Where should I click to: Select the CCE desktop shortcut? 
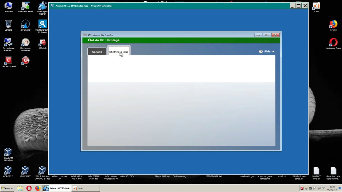(x=25, y=62)
